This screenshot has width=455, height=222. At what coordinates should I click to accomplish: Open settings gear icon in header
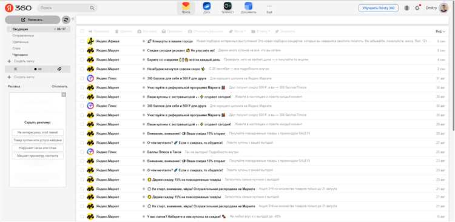coord(417,8)
